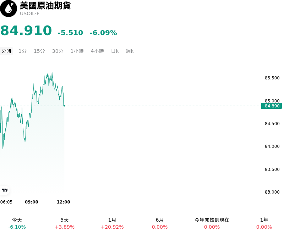The height and width of the screenshot is (234, 284).
Task: Click the 84.890 current price label
Action: (272, 106)
